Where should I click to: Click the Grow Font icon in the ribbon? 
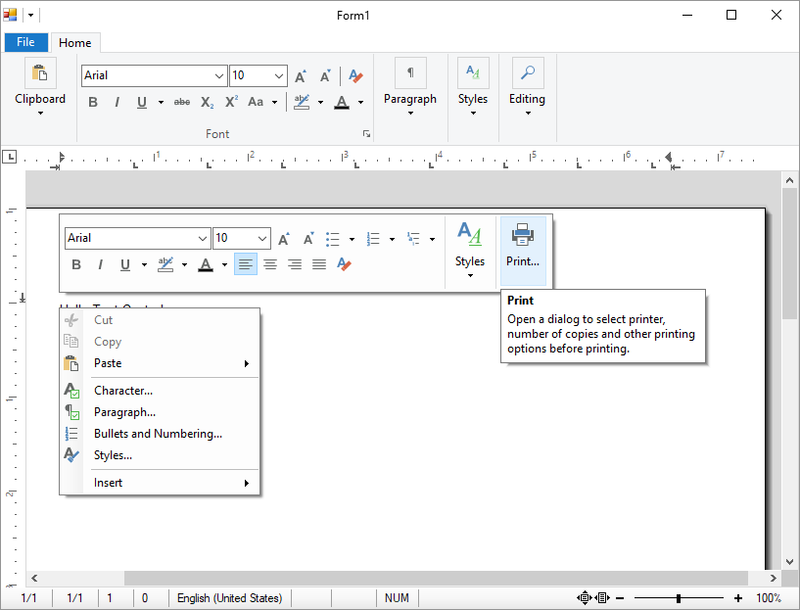[301, 76]
